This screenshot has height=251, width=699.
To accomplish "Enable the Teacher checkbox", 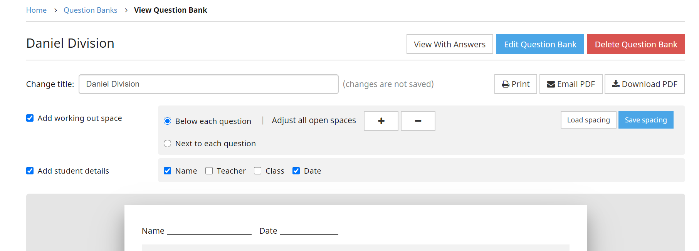I will [209, 171].
